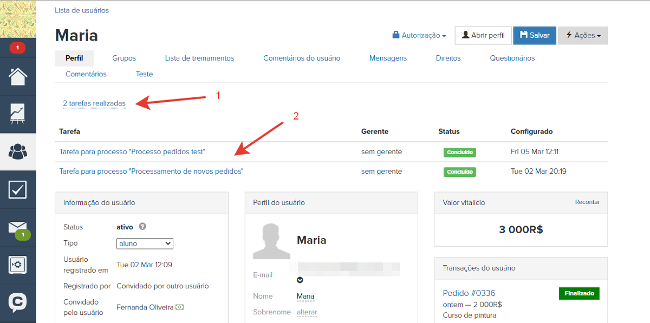Open the tasks checkmark sidebar icon

pyautogui.click(x=18, y=189)
